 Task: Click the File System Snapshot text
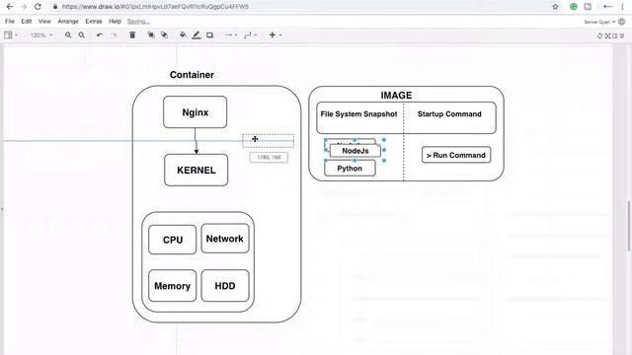358,114
